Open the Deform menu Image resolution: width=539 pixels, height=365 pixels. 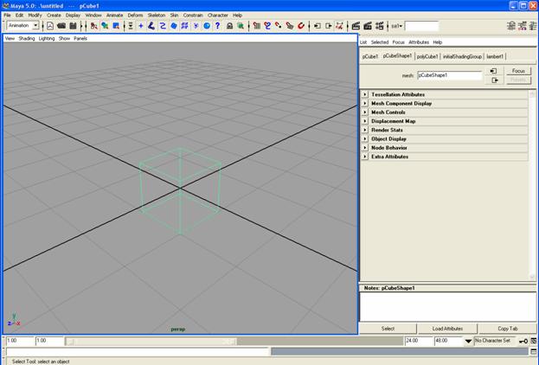[x=135, y=15]
